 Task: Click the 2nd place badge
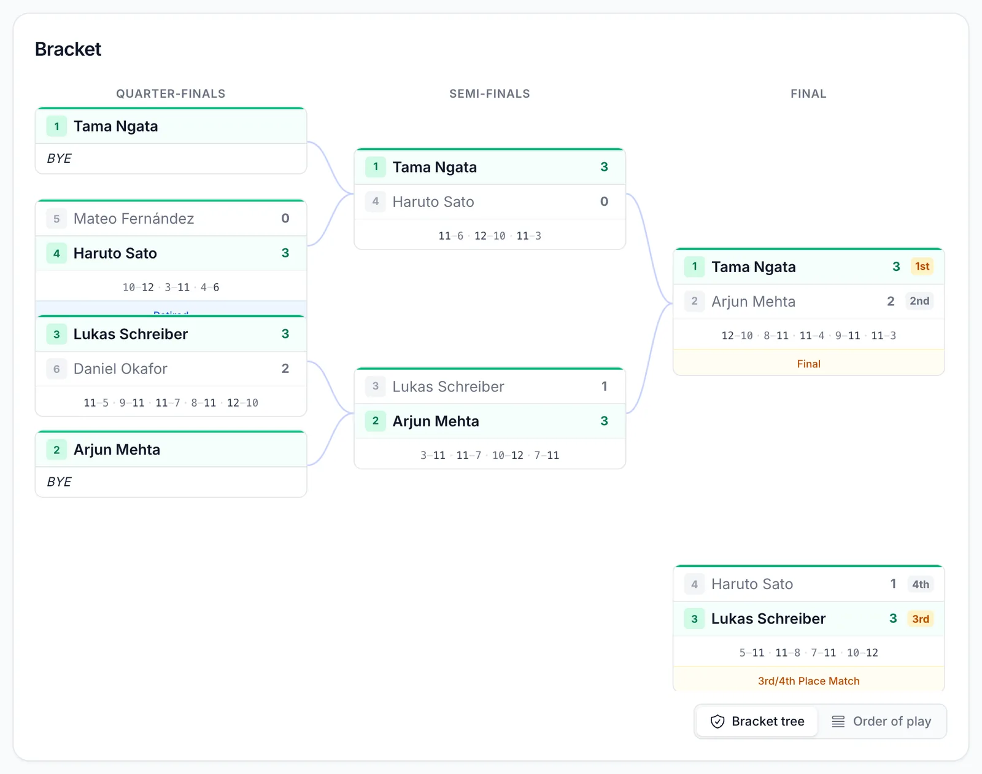(x=919, y=301)
